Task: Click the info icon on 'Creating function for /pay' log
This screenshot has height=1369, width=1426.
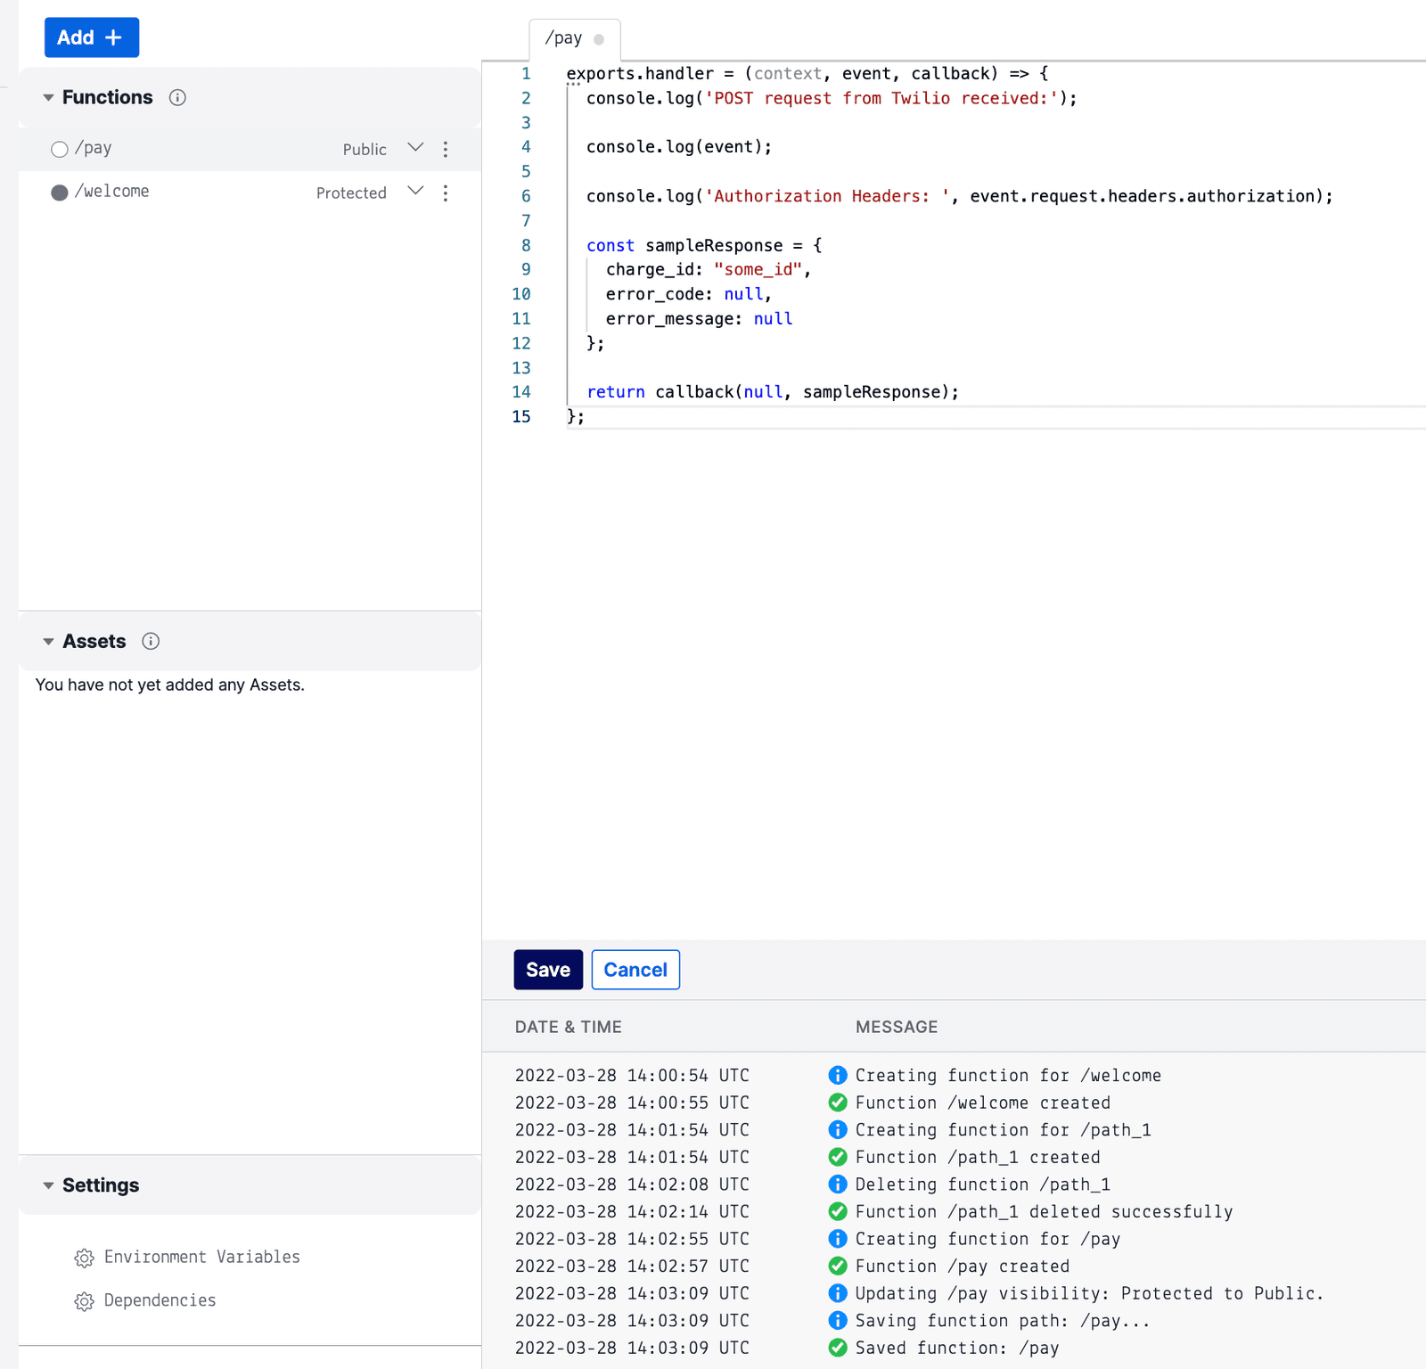Action: [837, 1239]
